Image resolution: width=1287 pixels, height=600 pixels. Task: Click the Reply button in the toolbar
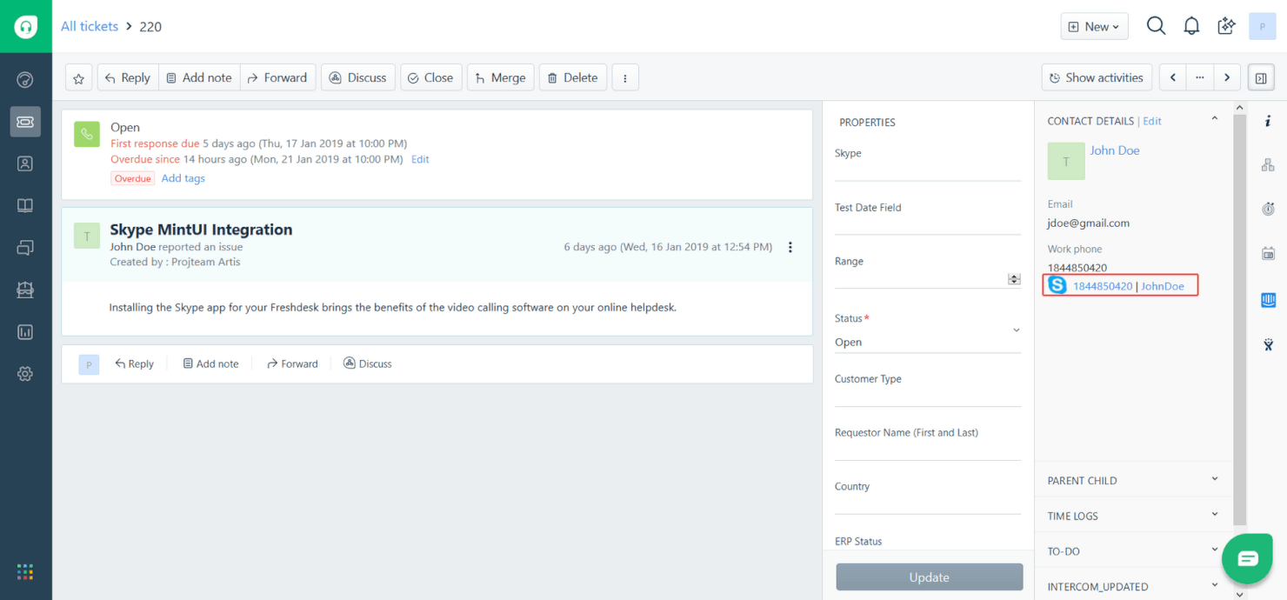coord(127,77)
